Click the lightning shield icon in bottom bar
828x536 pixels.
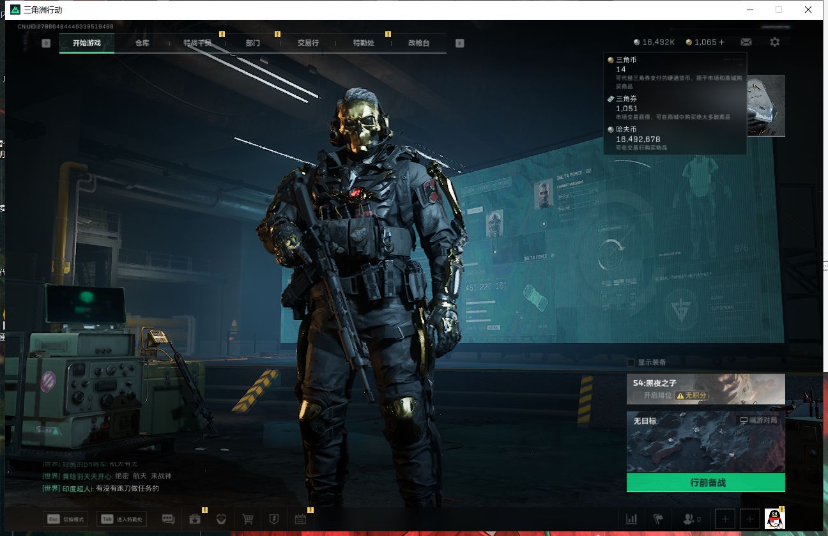pyautogui.click(x=273, y=519)
